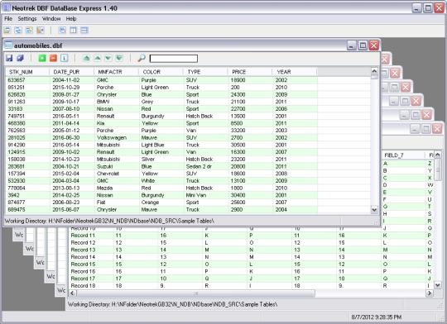Delete record with the red minus icon

click(x=53, y=59)
